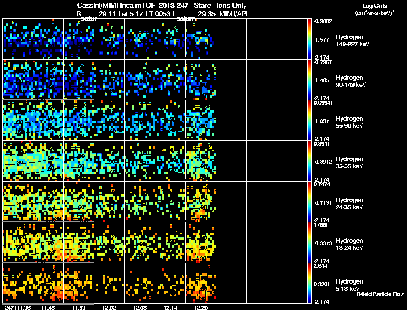Screen dimensions: 407x310
Task: Click the '0.09941' color scale value
Action: (x=323, y=103)
